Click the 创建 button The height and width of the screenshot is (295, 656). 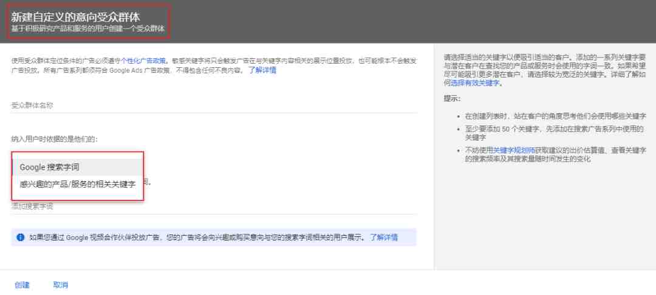22,285
